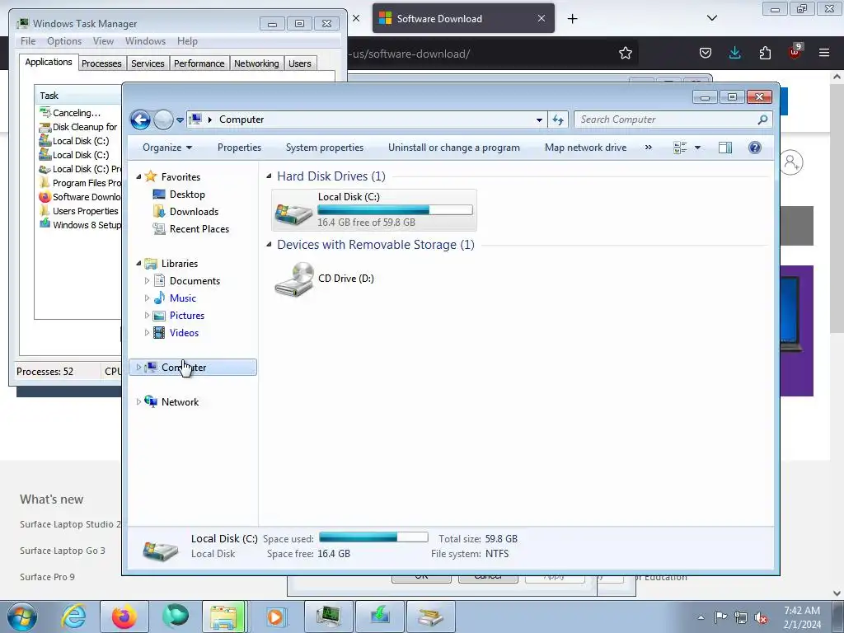Select the Software Download browser tab
Screen dimensions: 844x633
(463, 18)
